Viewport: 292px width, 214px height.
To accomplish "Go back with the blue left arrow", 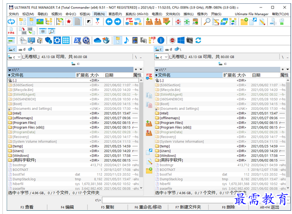I will (x=109, y=22).
